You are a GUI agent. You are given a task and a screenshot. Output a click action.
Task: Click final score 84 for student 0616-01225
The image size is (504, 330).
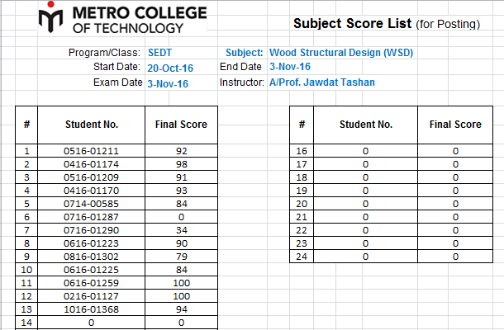tap(181, 269)
